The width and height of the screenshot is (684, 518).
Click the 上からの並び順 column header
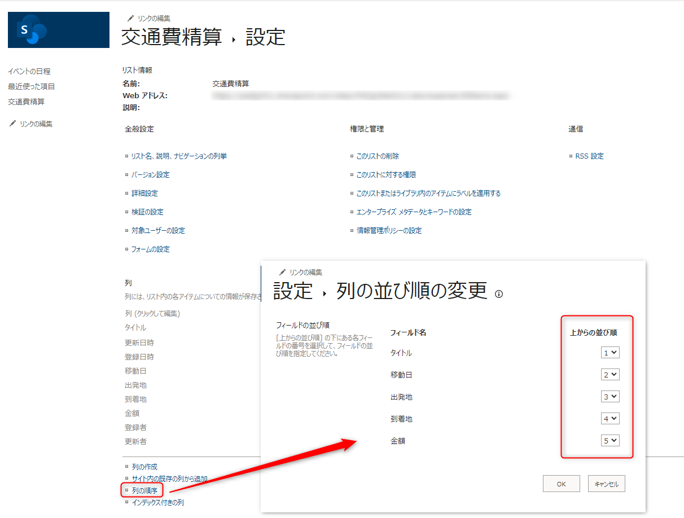pos(594,332)
